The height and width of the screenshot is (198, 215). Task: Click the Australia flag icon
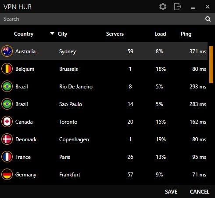coord(7,51)
